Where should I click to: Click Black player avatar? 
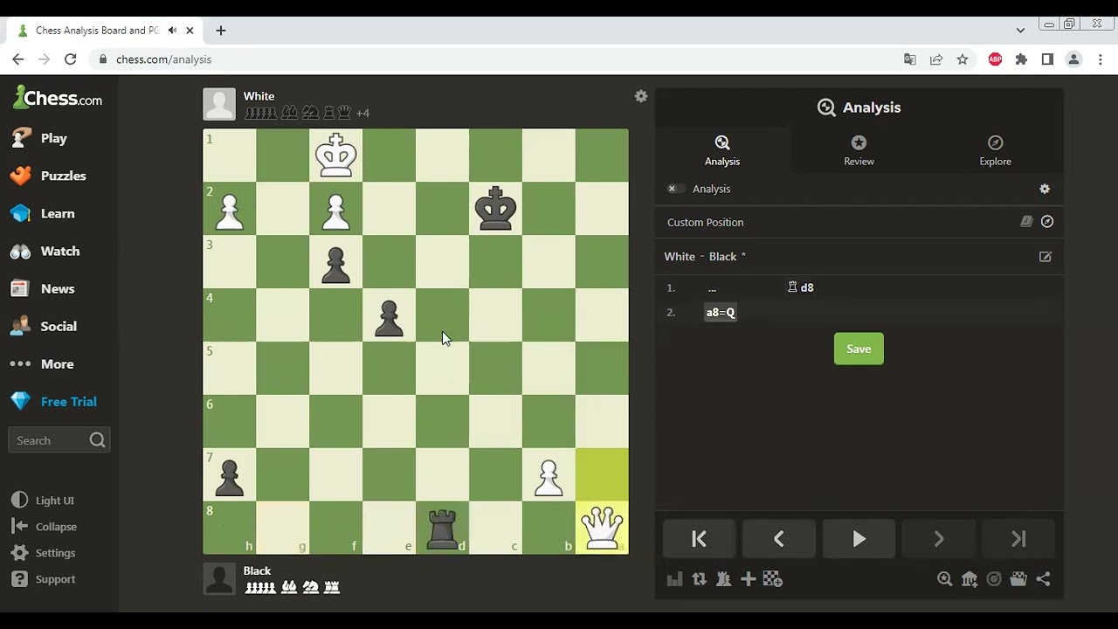[x=219, y=578]
